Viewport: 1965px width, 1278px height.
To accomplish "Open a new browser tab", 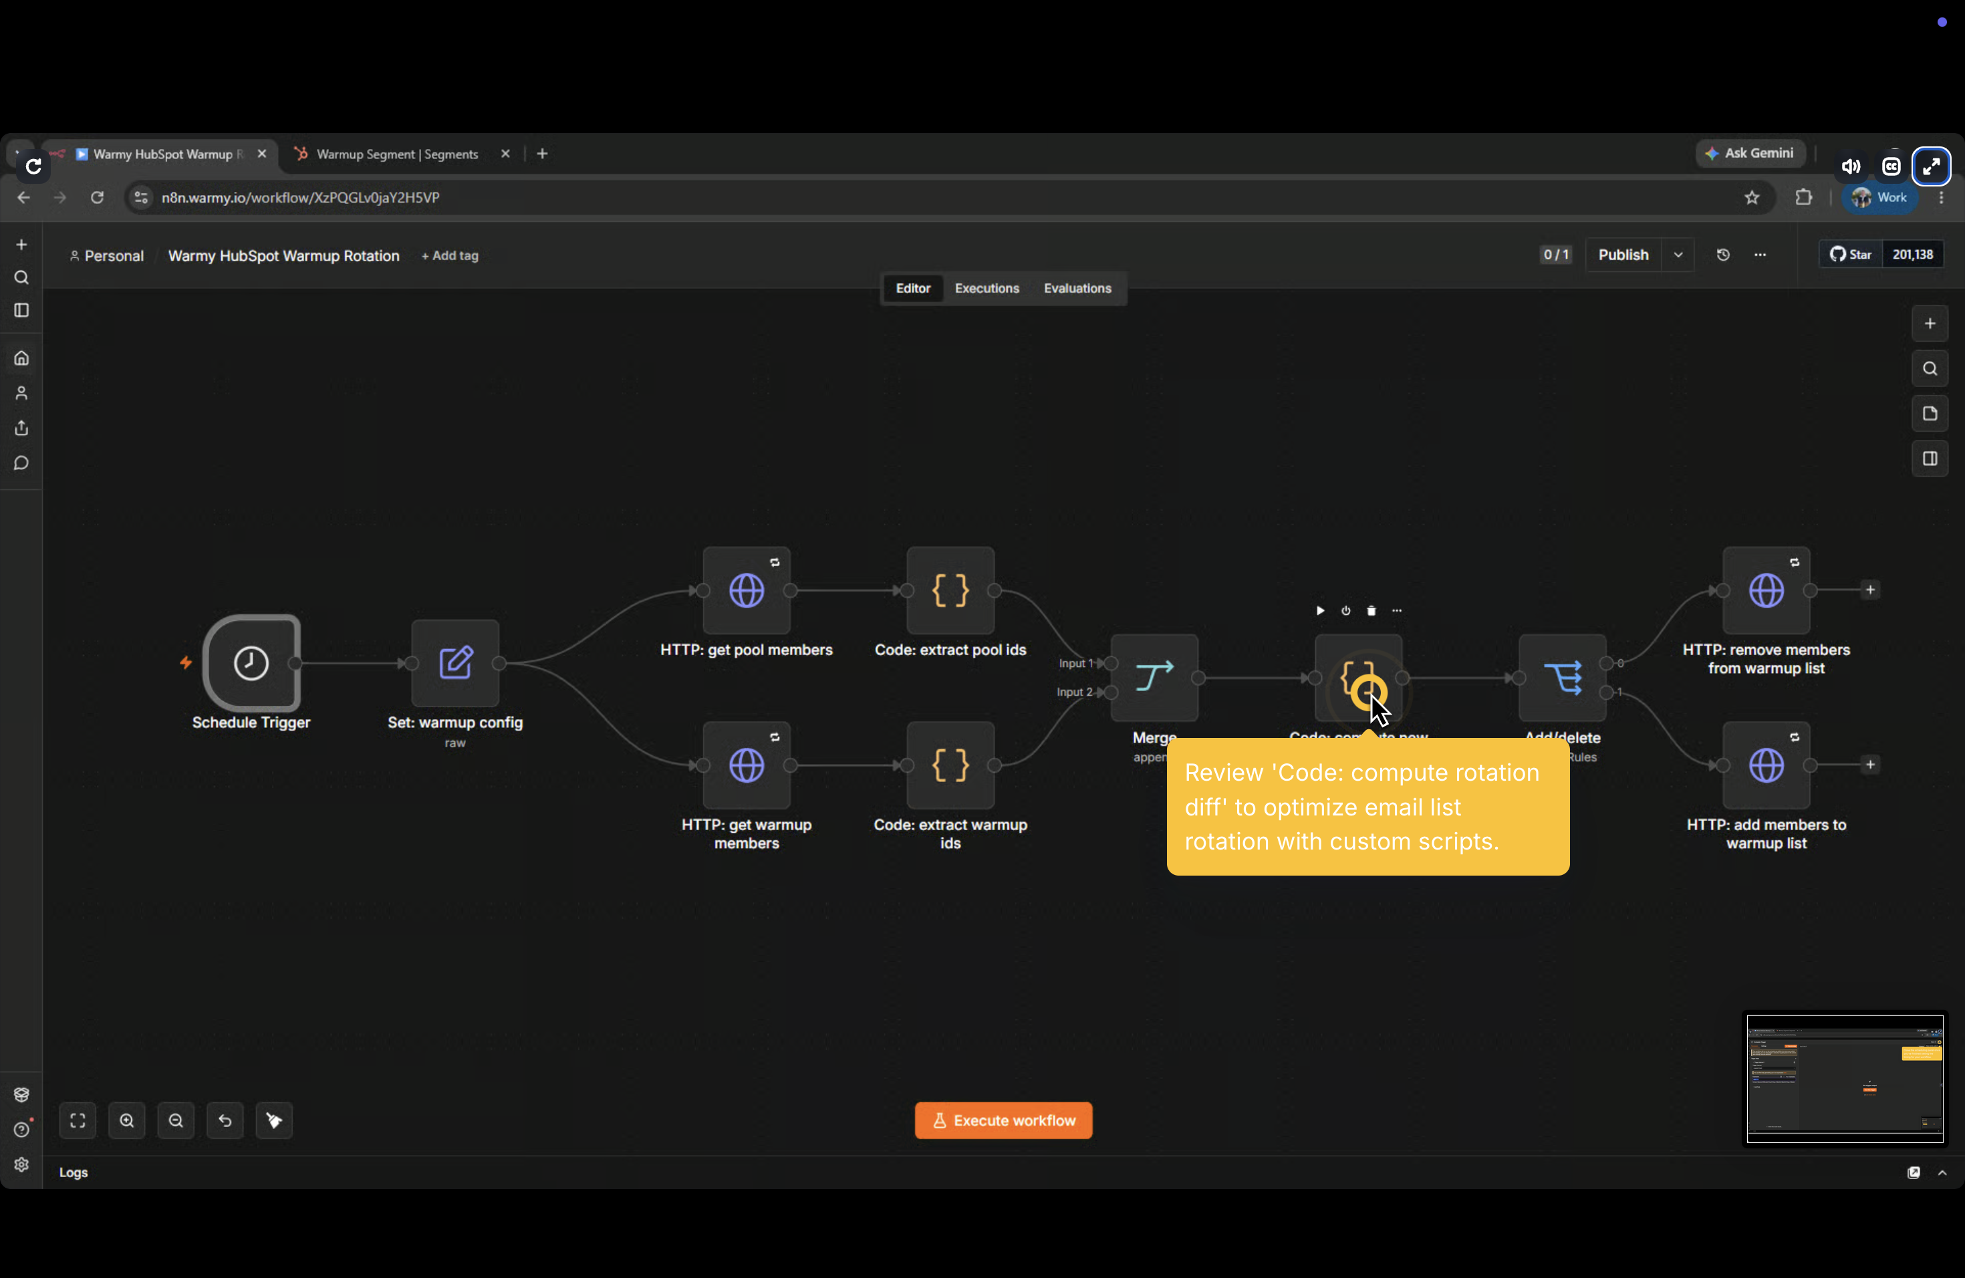I will (543, 154).
